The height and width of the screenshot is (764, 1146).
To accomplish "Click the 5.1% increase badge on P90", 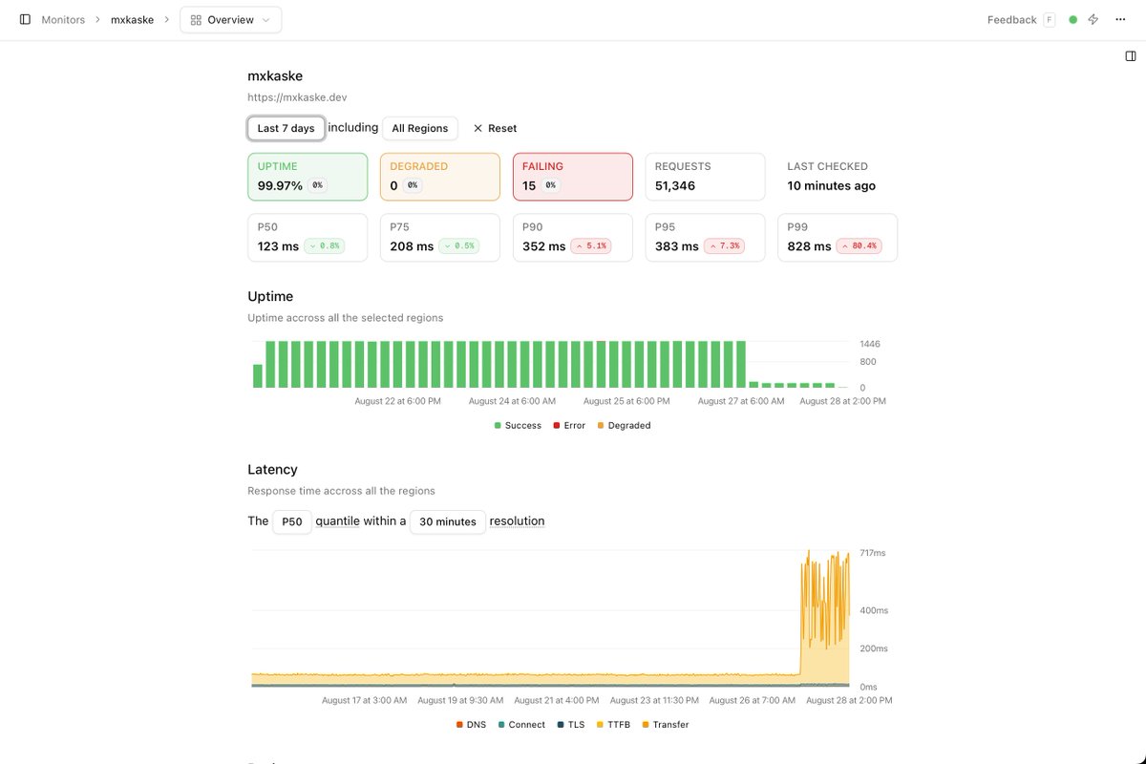I will [x=590, y=246].
